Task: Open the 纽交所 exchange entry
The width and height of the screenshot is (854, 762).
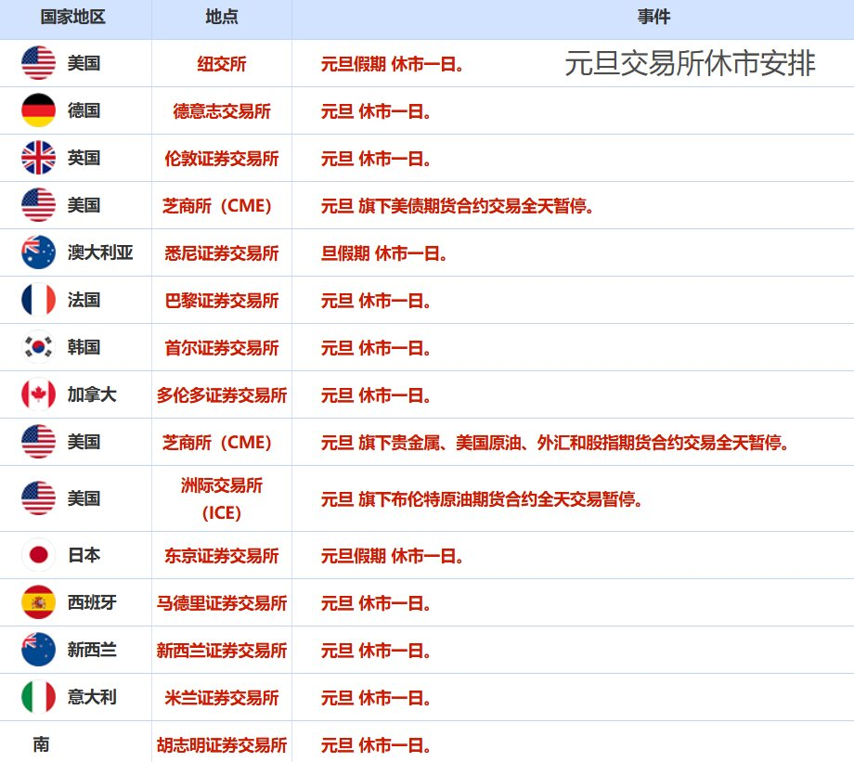Action: (221, 63)
